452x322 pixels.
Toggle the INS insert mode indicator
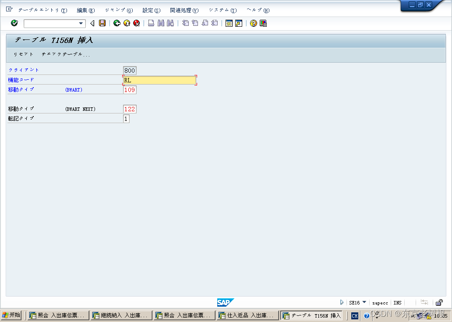(398, 303)
